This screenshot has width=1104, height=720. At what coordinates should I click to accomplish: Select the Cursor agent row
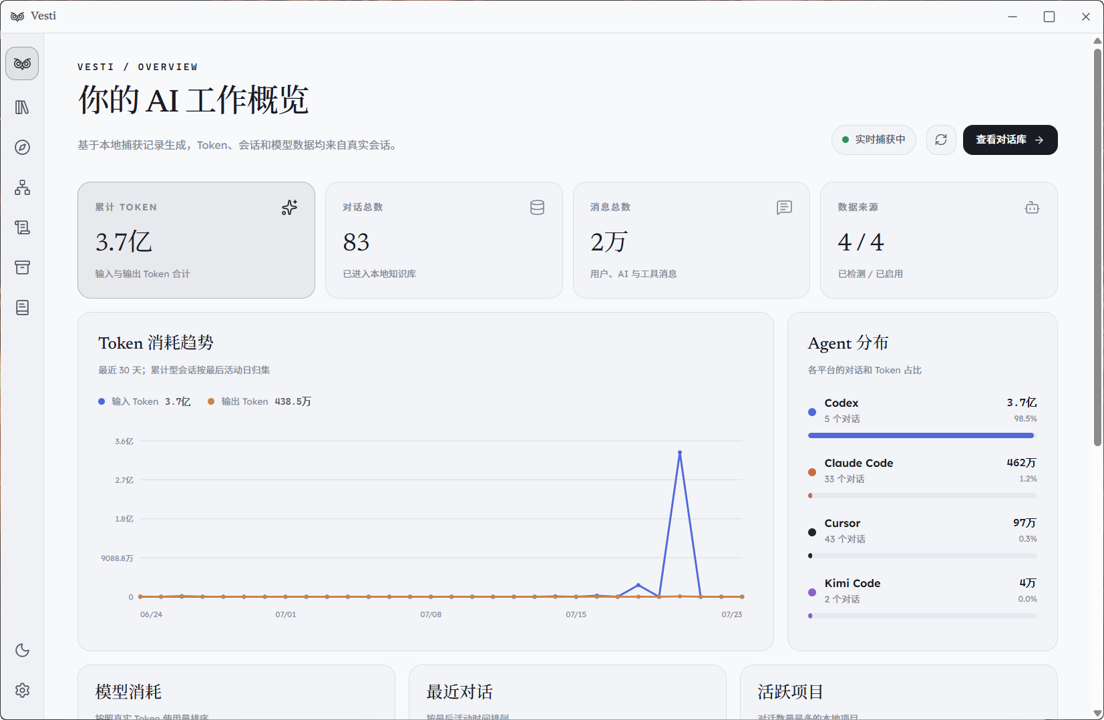(x=922, y=538)
